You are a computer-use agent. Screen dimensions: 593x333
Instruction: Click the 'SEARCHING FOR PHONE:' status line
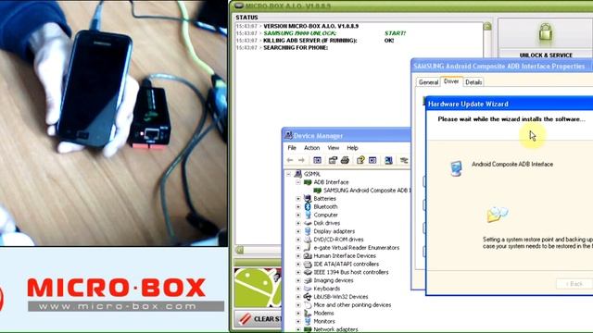[296, 47]
